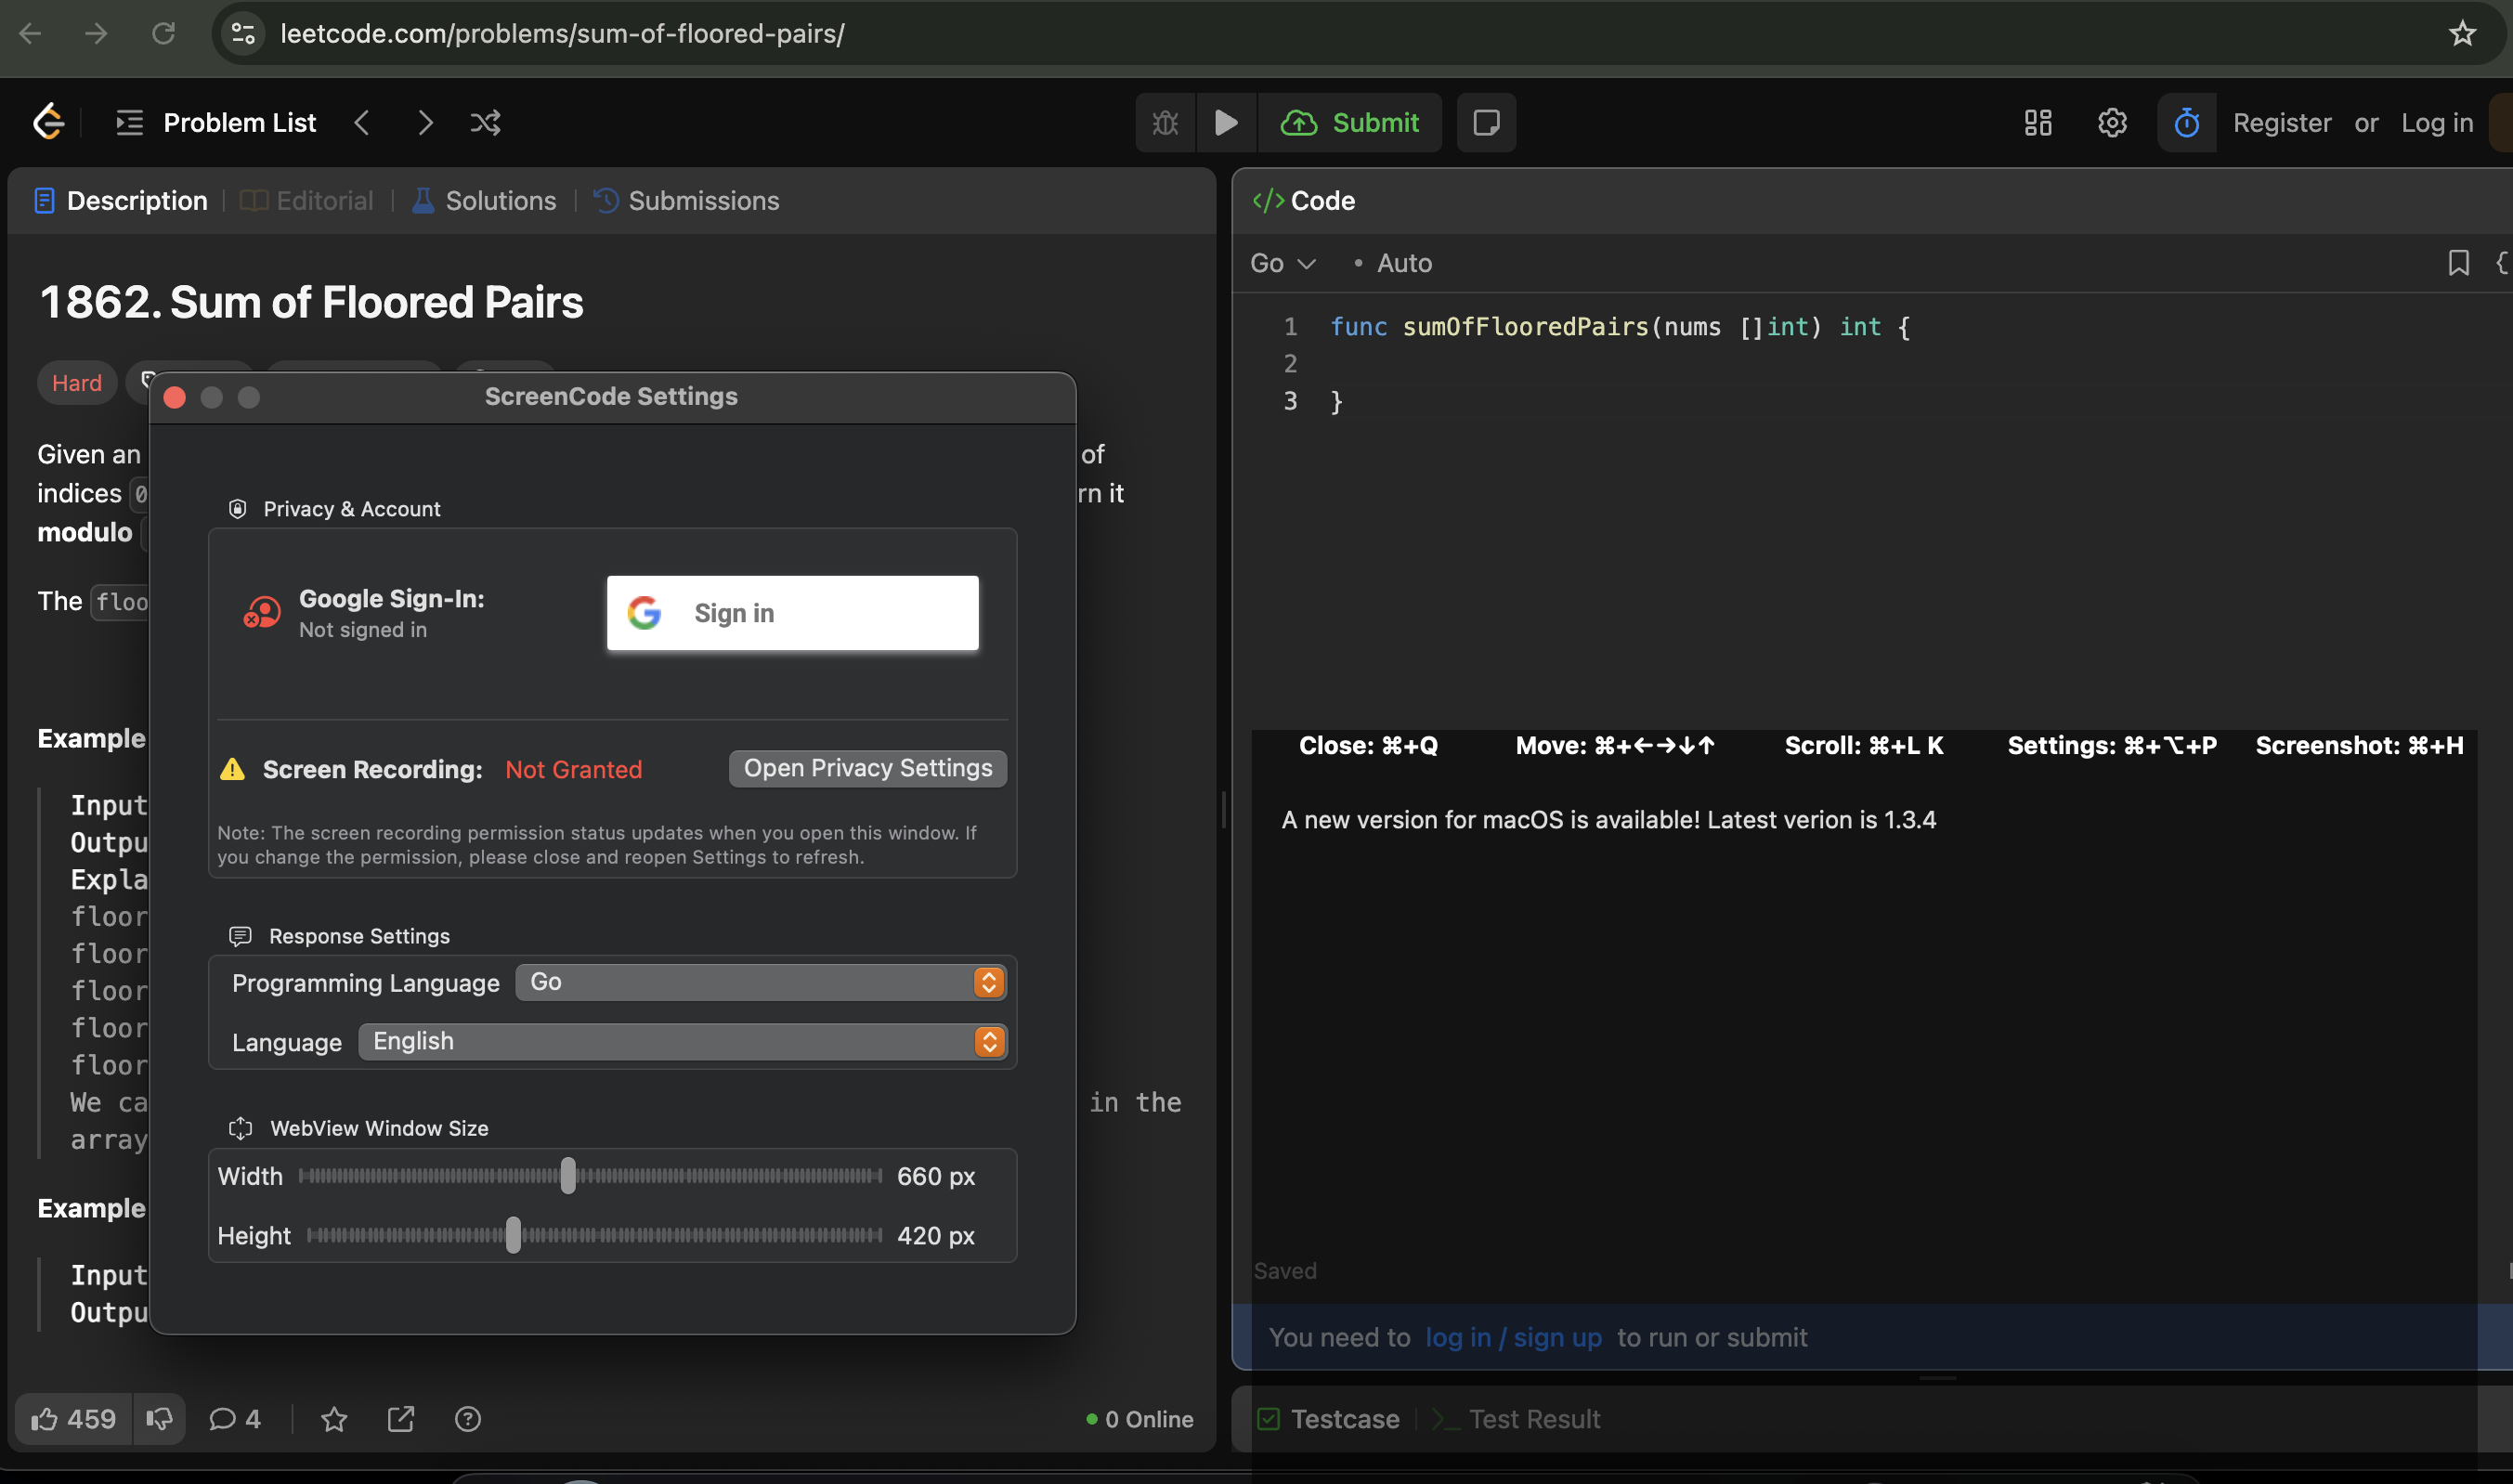Click the Response Settings chat icon
The image size is (2513, 1484).
click(240, 936)
